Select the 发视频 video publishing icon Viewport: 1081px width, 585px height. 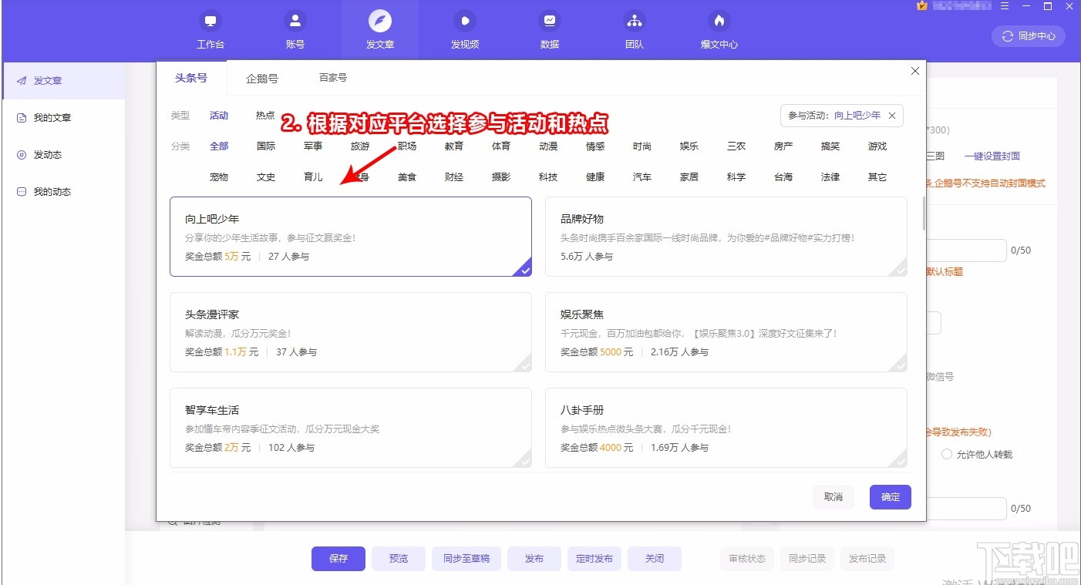[x=464, y=29]
